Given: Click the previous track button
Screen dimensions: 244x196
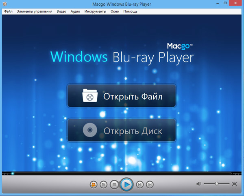Looking at the screenshot, I should pyautogui.click(x=139, y=185).
